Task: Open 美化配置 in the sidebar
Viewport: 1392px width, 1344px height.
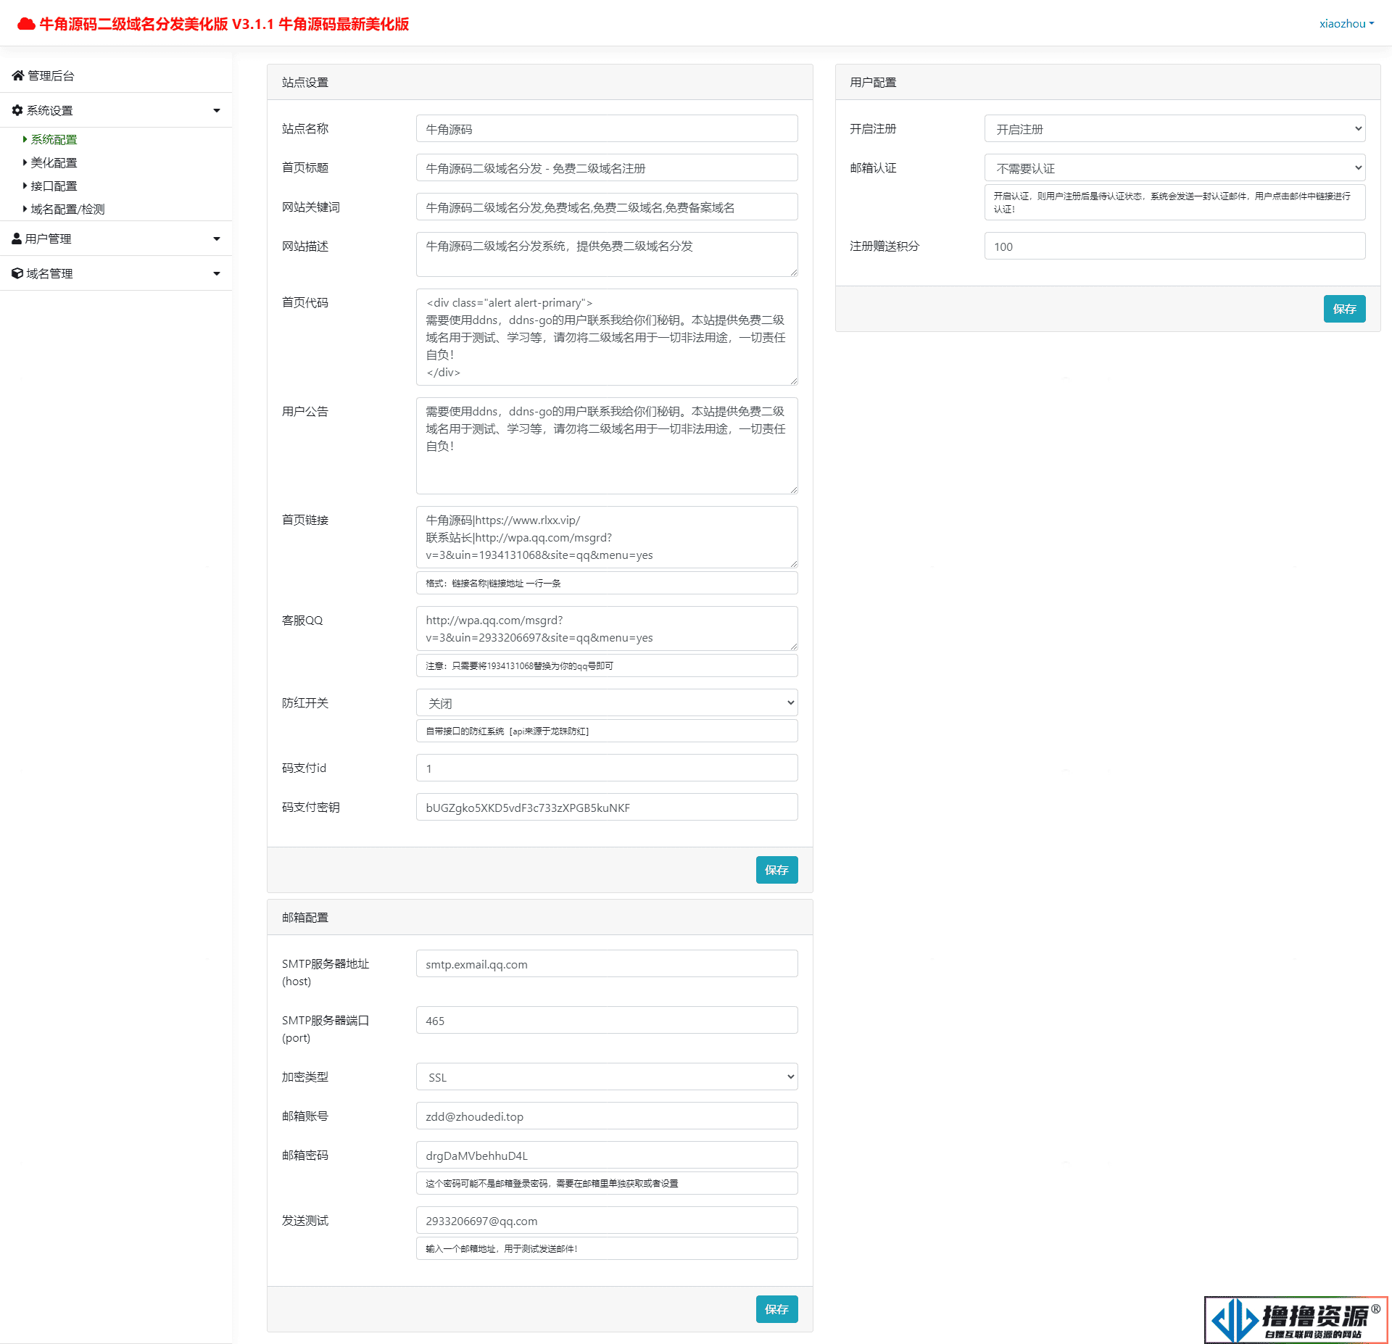Action: tap(54, 162)
